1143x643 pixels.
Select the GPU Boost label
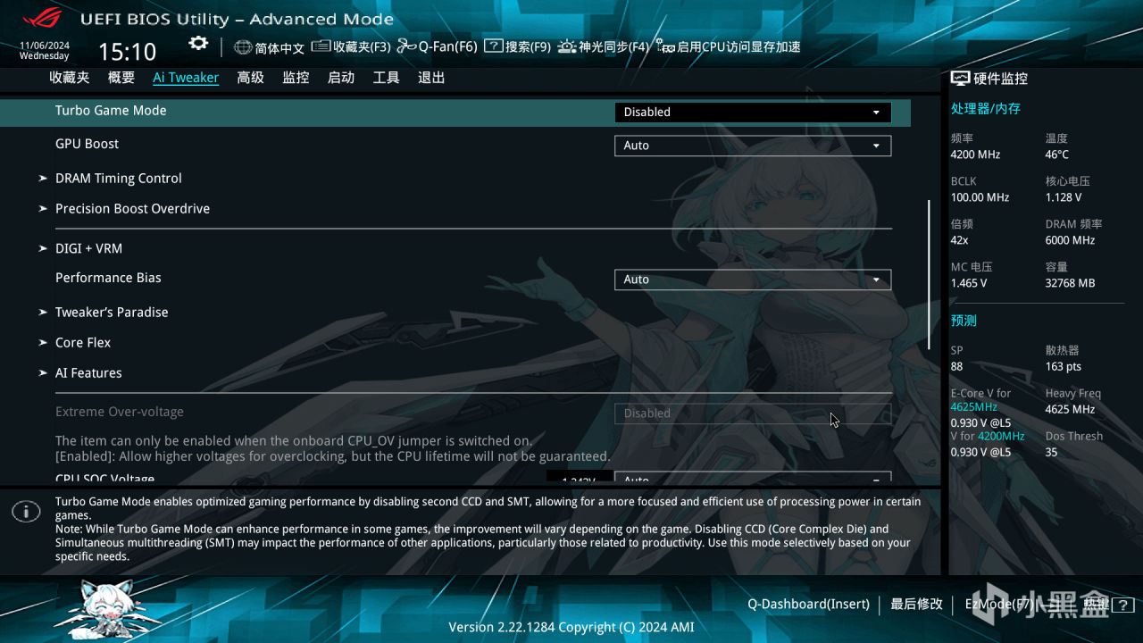[87, 144]
